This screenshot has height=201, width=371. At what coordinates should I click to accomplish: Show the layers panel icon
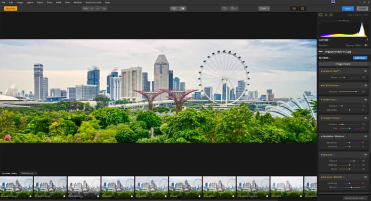tap(326, 15)
